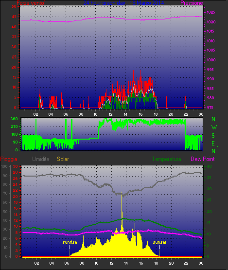Click the 'W' compass direction label
Screen dimensions: 228x270
point(214,127)
